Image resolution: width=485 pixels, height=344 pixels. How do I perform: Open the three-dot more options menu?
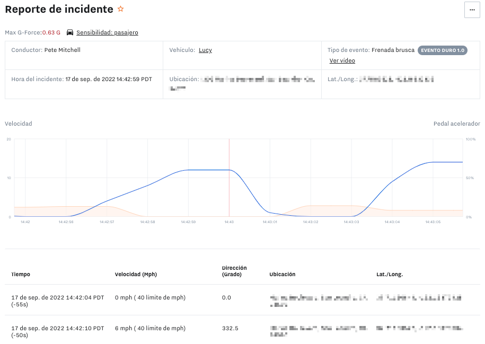point(472,10)
